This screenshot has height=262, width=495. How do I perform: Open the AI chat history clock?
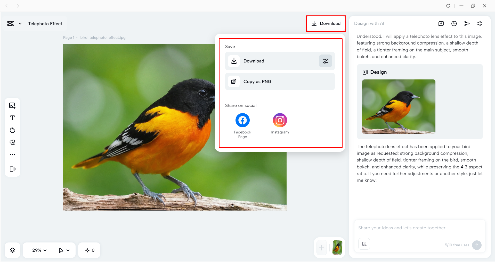tap(454, 24)
